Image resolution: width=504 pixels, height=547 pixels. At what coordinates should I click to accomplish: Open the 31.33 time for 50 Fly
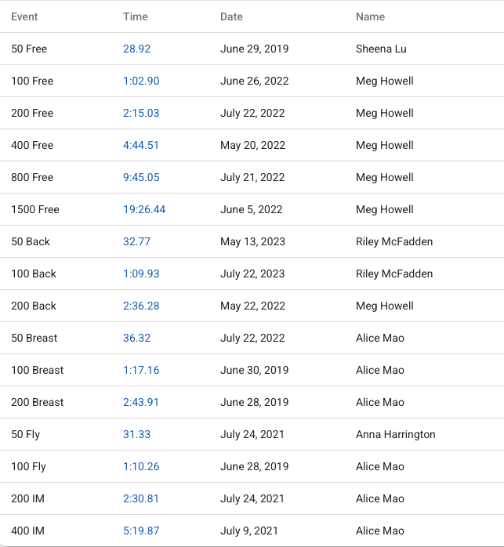[x=136, y=434]
